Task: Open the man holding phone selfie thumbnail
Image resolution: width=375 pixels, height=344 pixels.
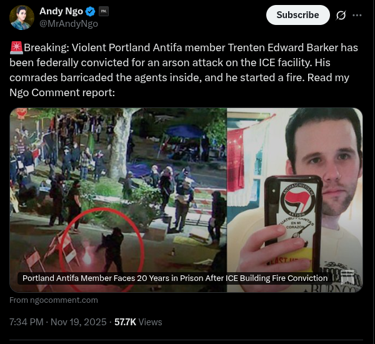Action: point(295,200)
